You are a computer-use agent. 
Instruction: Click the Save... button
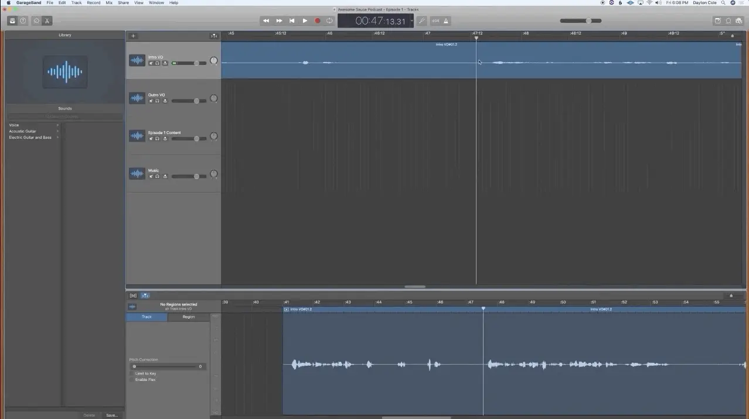pyautogui.click(x=111, y=415)
